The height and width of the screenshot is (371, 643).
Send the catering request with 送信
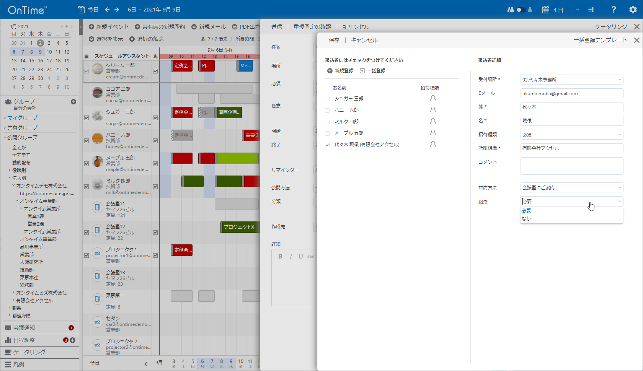276,27
